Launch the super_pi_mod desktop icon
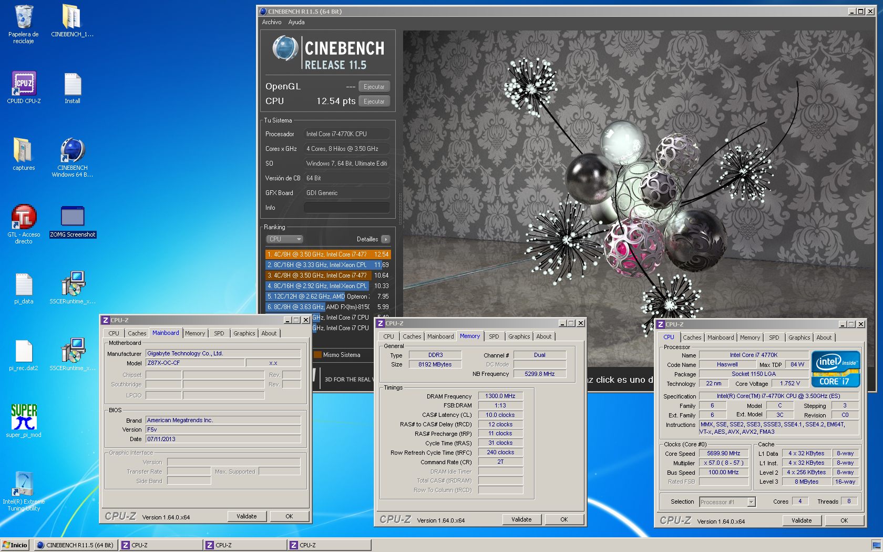 tap(24, 421)
